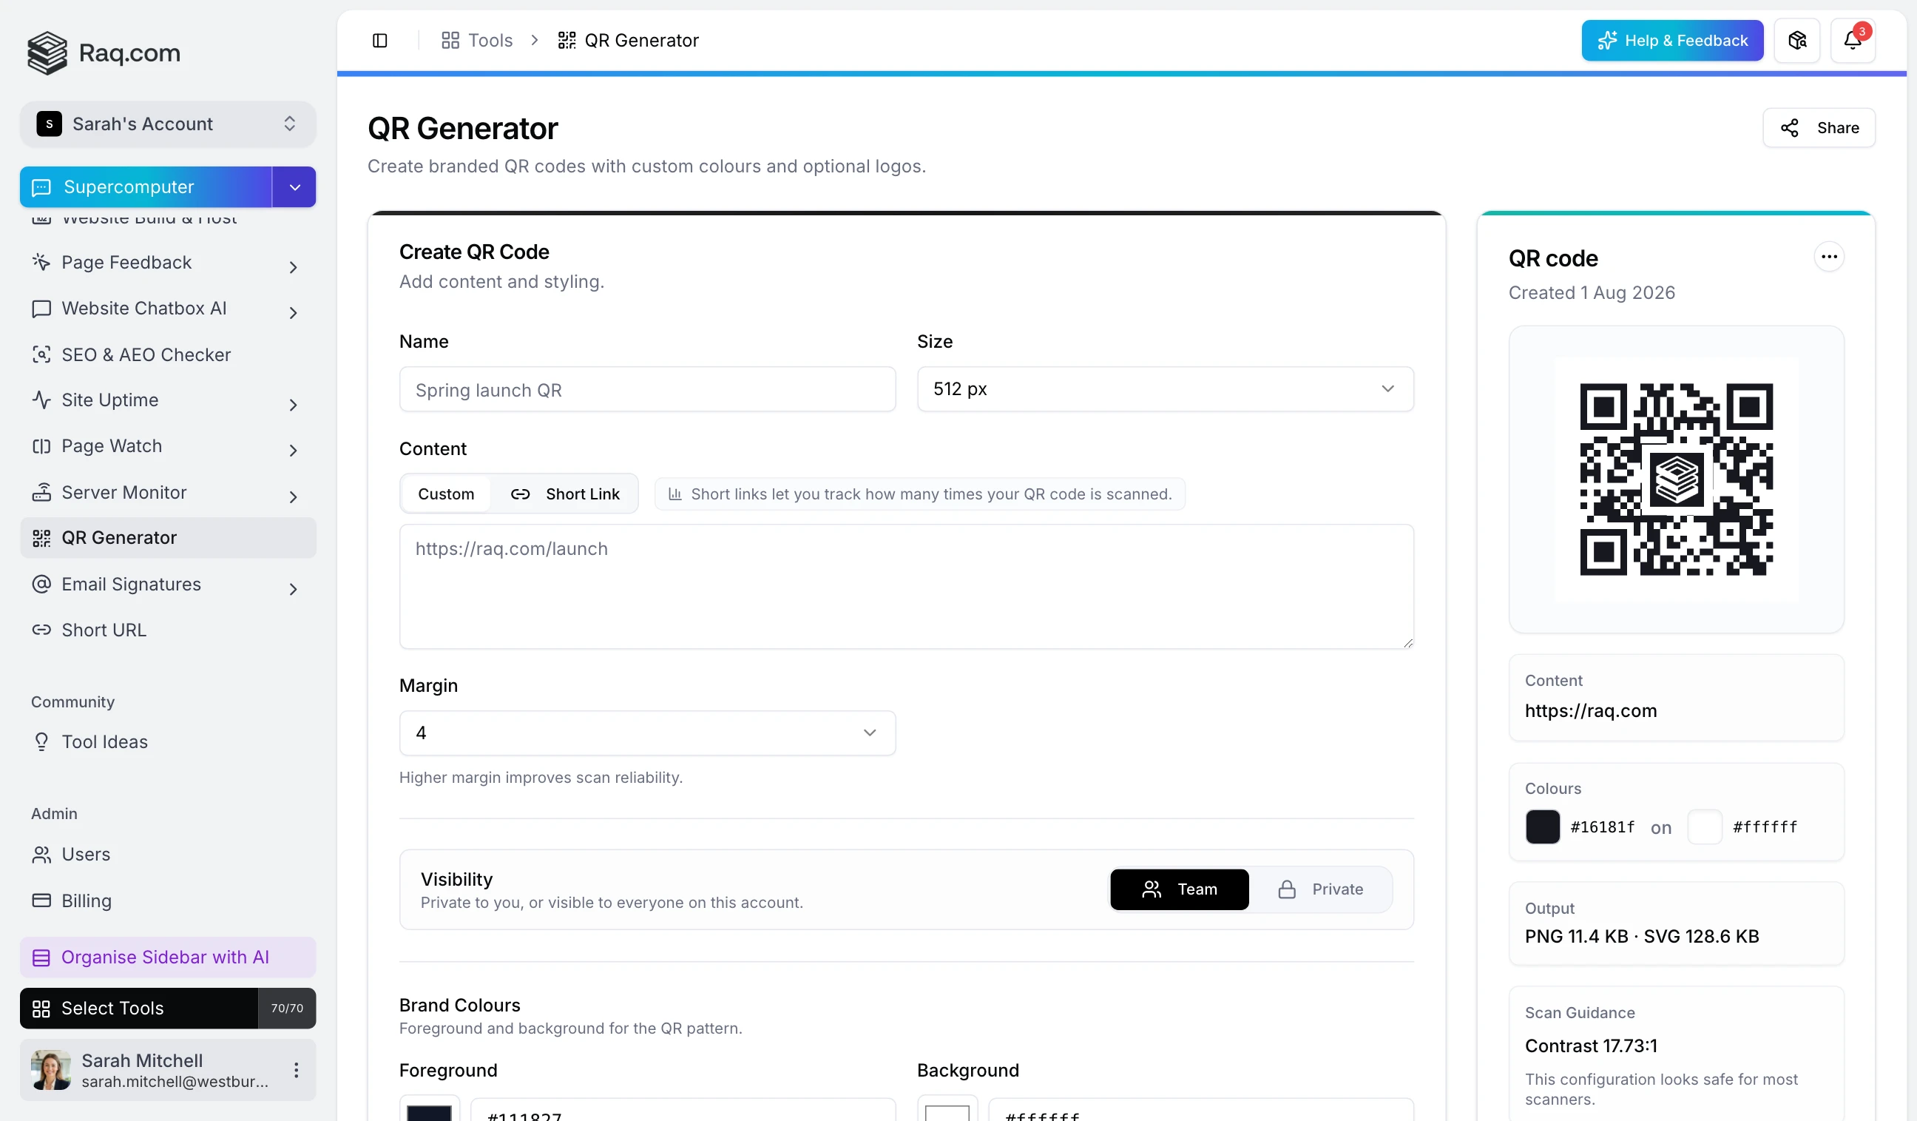1917x1121 pixels.
Task: Click the QR Generator breadcrumb icon
Action: pyautogui.click(x=567, y=41)
